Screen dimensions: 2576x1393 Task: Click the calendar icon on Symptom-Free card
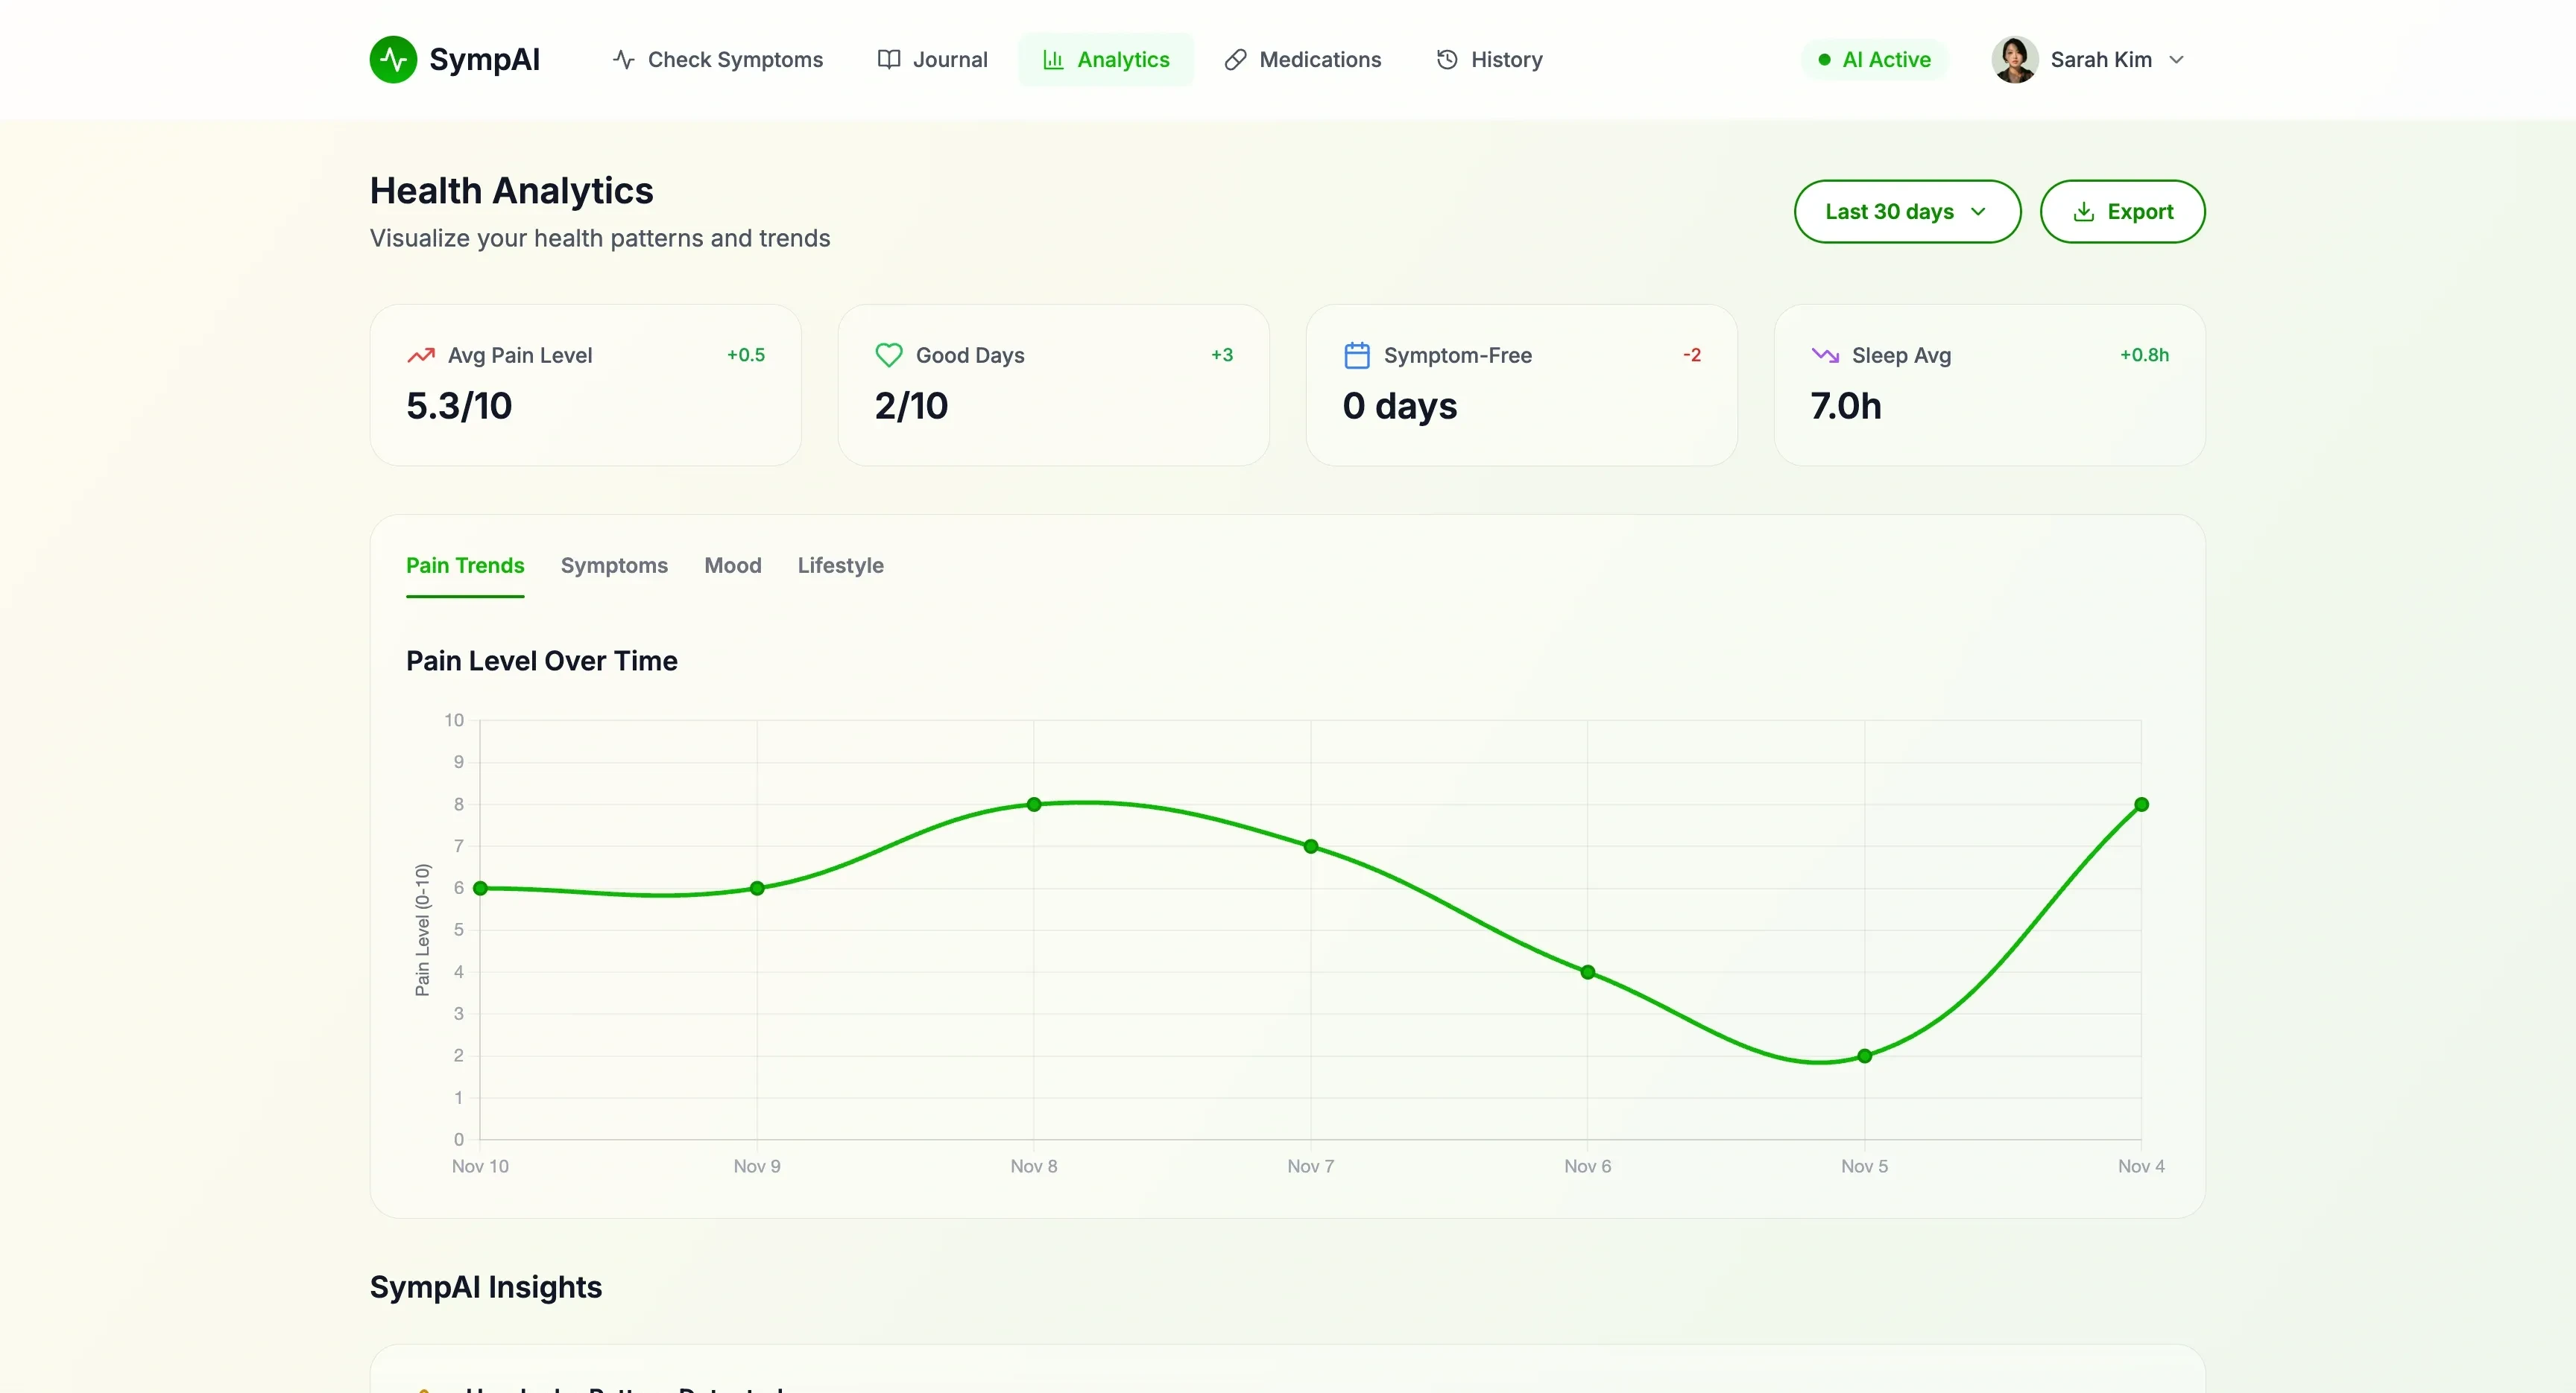(1356, 356)
